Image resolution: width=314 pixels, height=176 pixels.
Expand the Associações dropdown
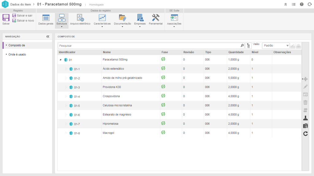pyautogui.click(x=174, y=27)
